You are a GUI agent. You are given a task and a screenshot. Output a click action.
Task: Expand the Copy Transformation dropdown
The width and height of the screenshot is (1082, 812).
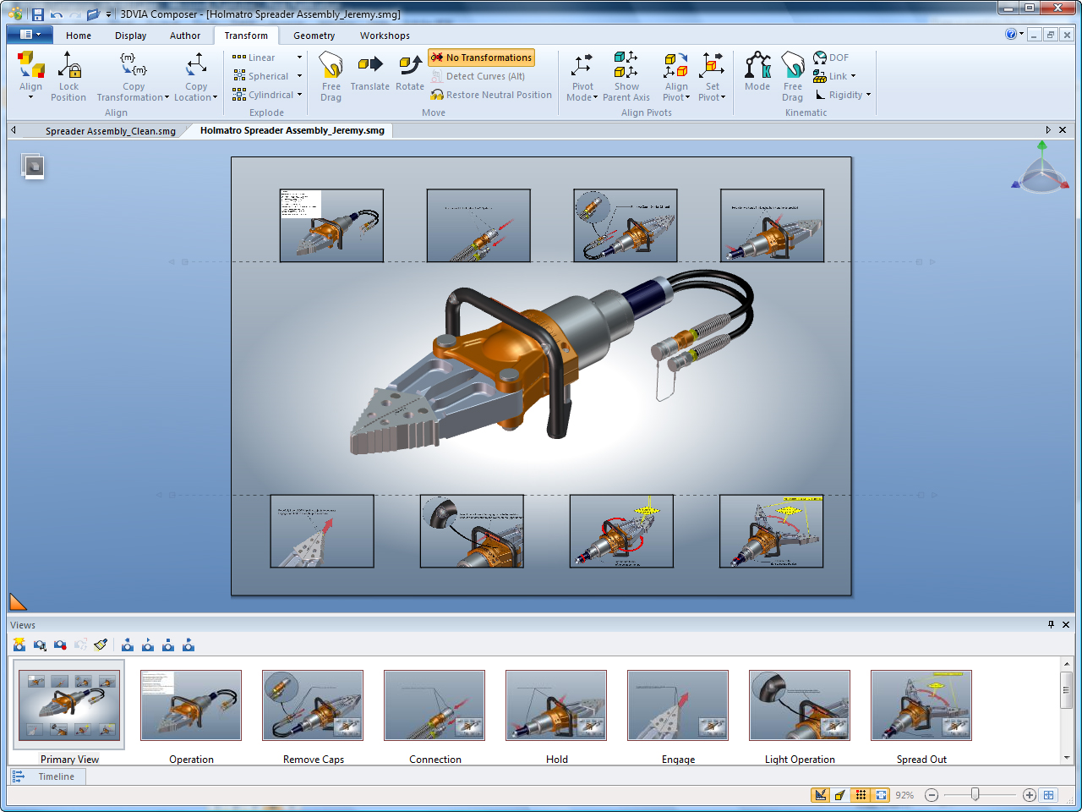167,98
